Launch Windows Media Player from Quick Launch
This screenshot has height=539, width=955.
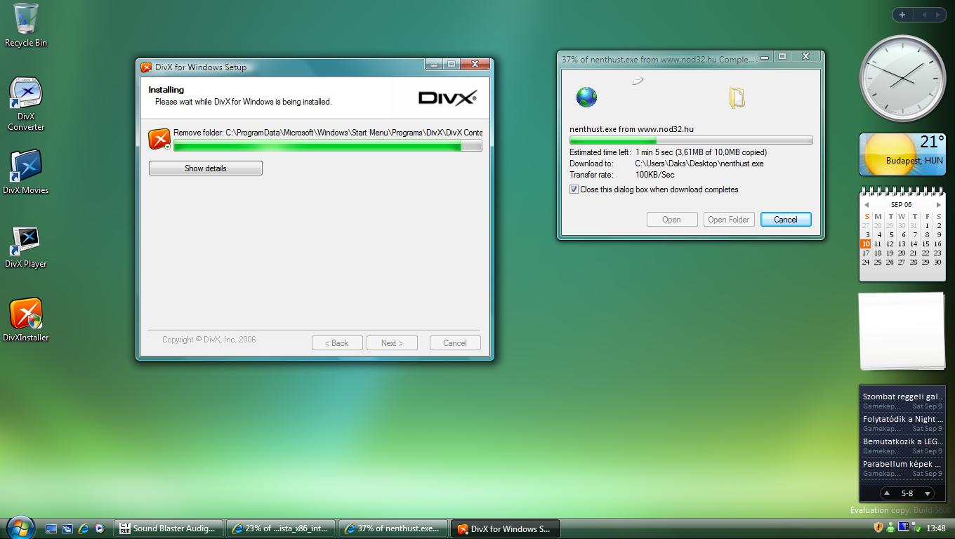100,528
